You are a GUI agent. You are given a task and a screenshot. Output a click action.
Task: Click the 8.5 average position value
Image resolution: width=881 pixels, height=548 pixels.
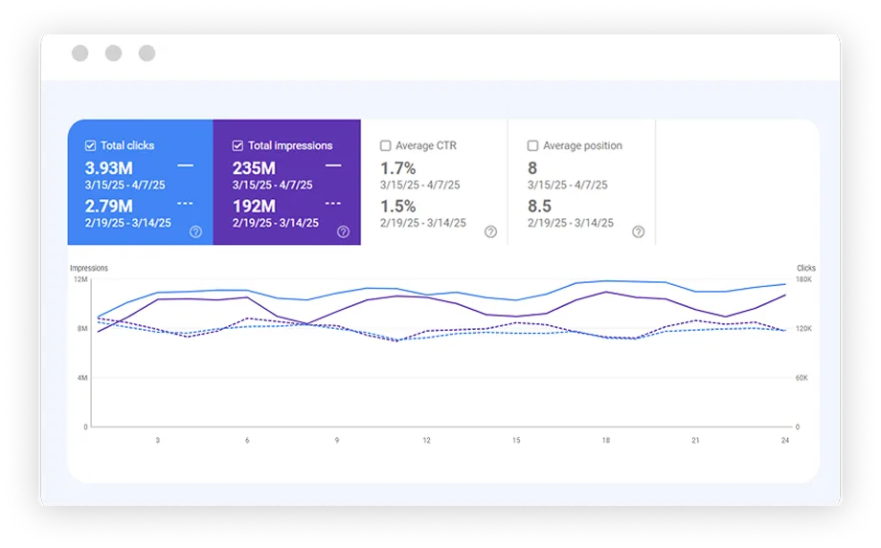539,206
